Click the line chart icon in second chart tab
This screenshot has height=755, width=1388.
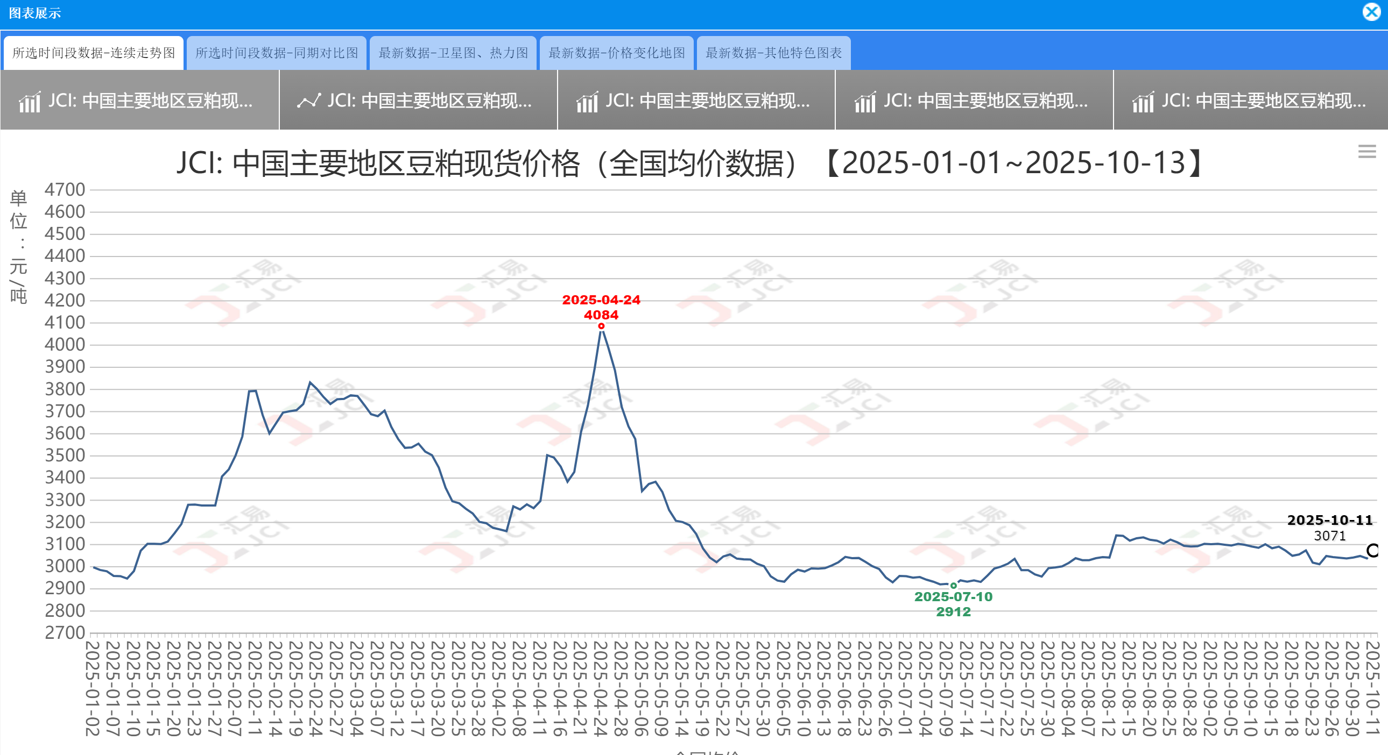(x=309, y=101)
